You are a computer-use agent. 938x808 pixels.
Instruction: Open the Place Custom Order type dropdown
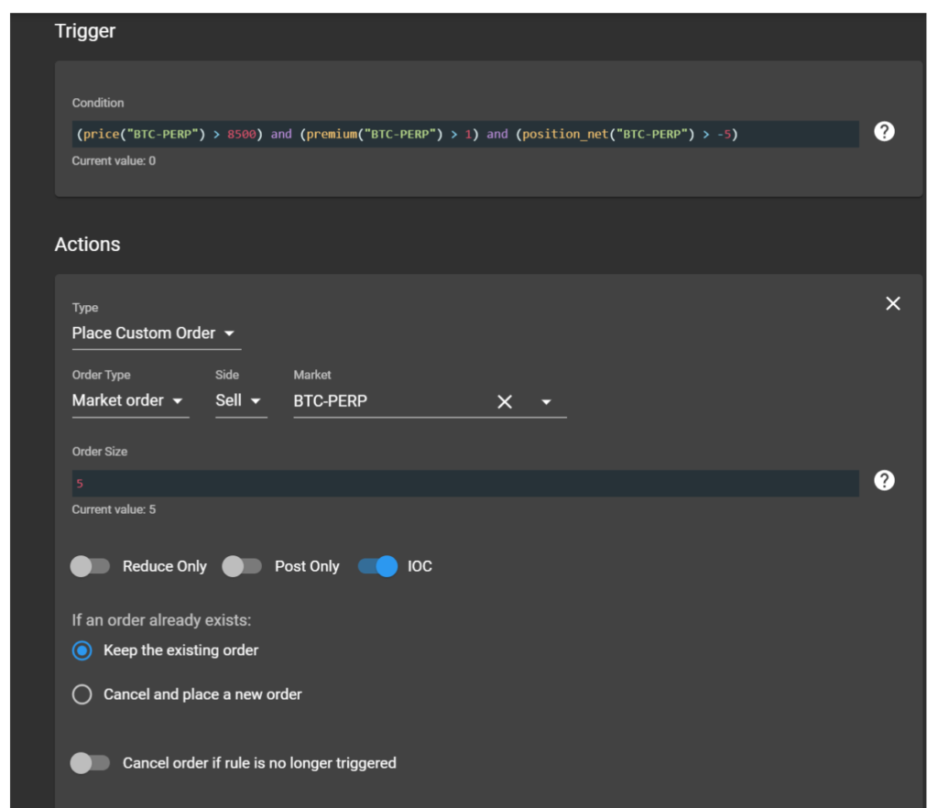156,333
